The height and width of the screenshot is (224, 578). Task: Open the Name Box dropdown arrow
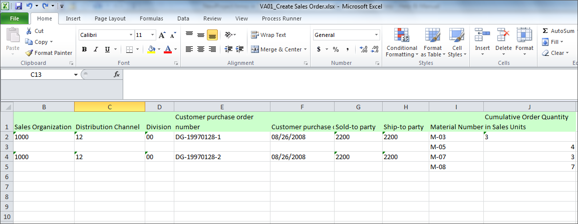point(76,74)
